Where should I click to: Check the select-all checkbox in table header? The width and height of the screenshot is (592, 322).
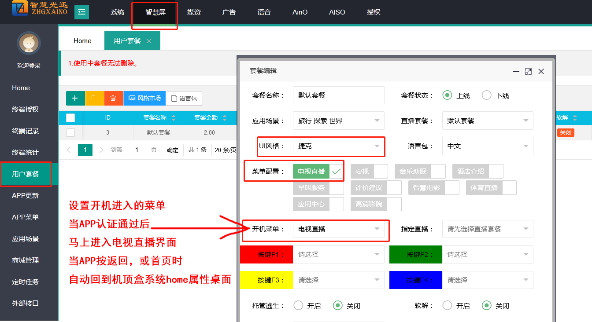pos(70,117)
